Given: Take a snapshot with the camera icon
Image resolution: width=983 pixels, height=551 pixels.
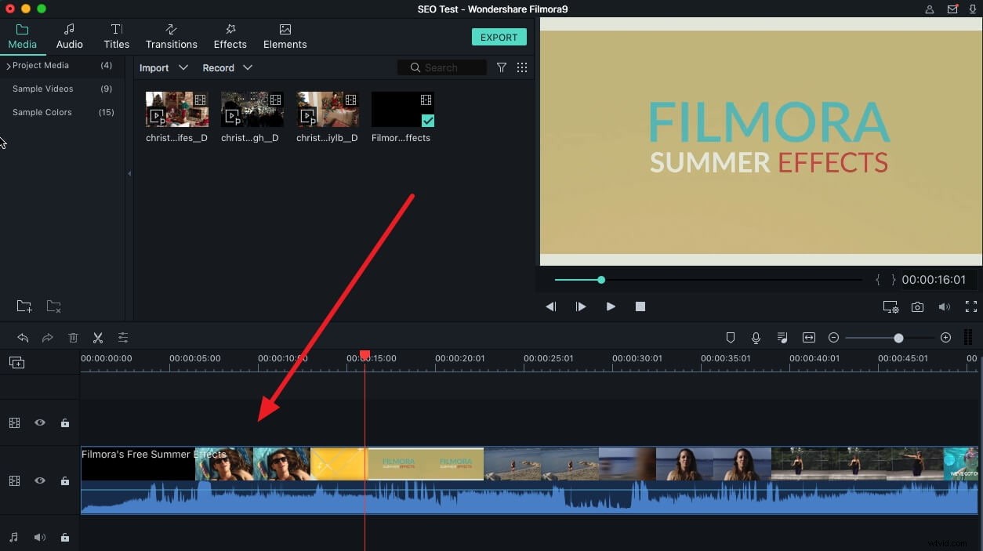Looking at the screenshot, I should pos(917,306).
